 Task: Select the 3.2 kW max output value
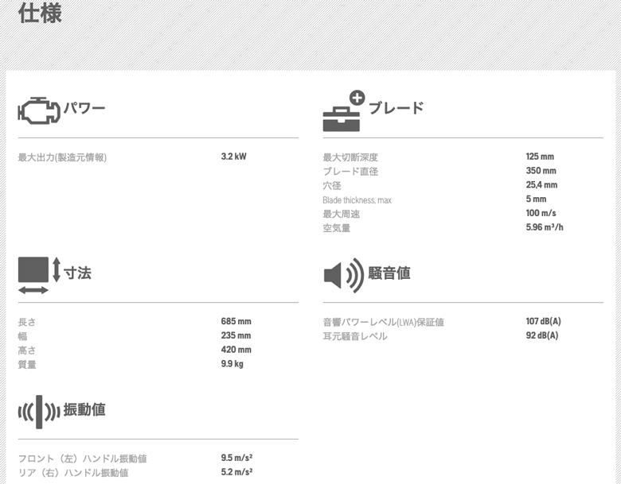233,157
